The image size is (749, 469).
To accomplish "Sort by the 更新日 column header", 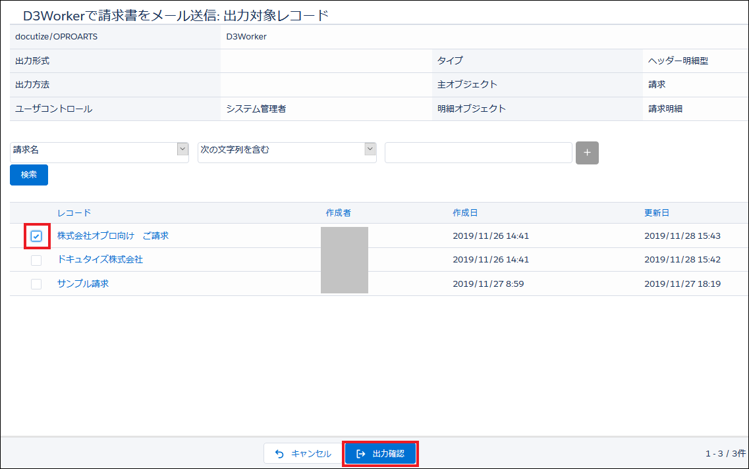I will (657, 212).
